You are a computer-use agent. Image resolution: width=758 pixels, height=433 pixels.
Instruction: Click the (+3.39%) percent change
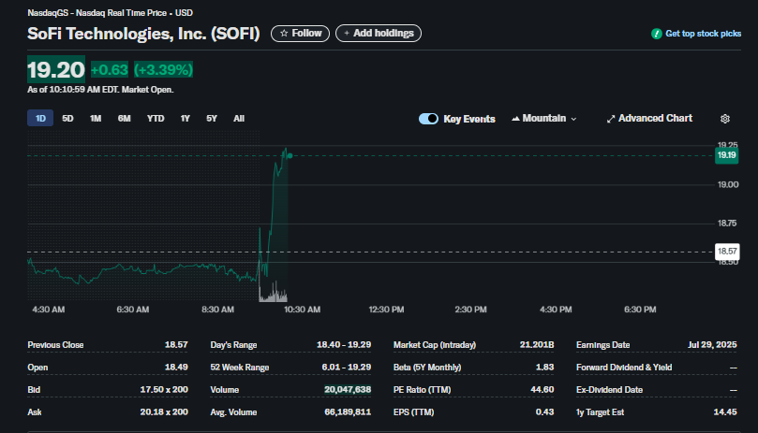[163, 69]
